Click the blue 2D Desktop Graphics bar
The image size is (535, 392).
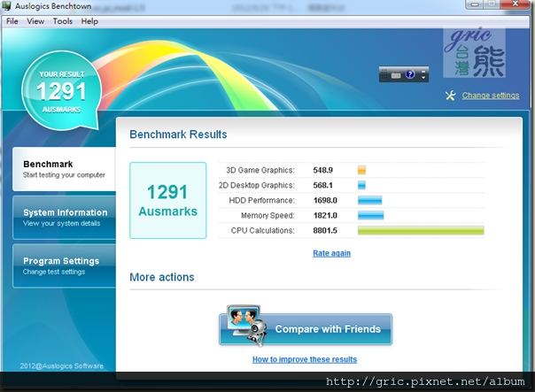[361, 185]
